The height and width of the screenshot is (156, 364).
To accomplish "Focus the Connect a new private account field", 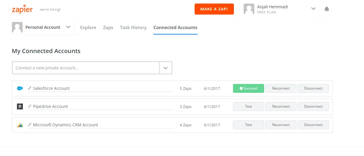I will [86, 68].
